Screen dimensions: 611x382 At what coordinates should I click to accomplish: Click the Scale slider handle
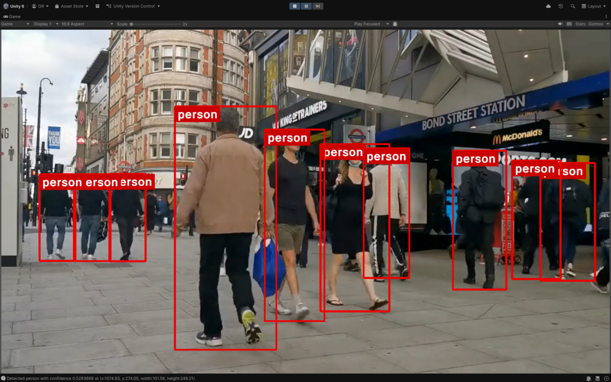point(131,24)
